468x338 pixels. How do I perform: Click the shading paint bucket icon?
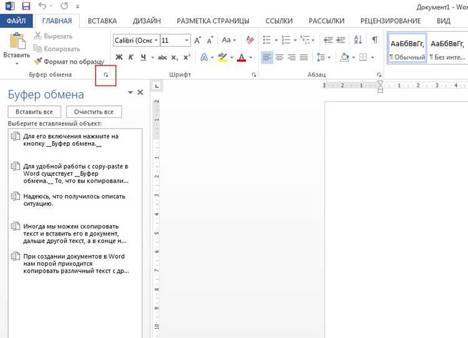[x=344, y=57]
